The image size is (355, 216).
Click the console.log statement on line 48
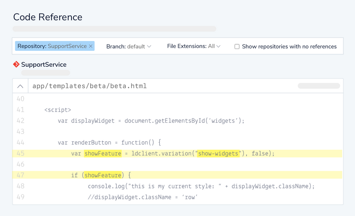[201, 186]
